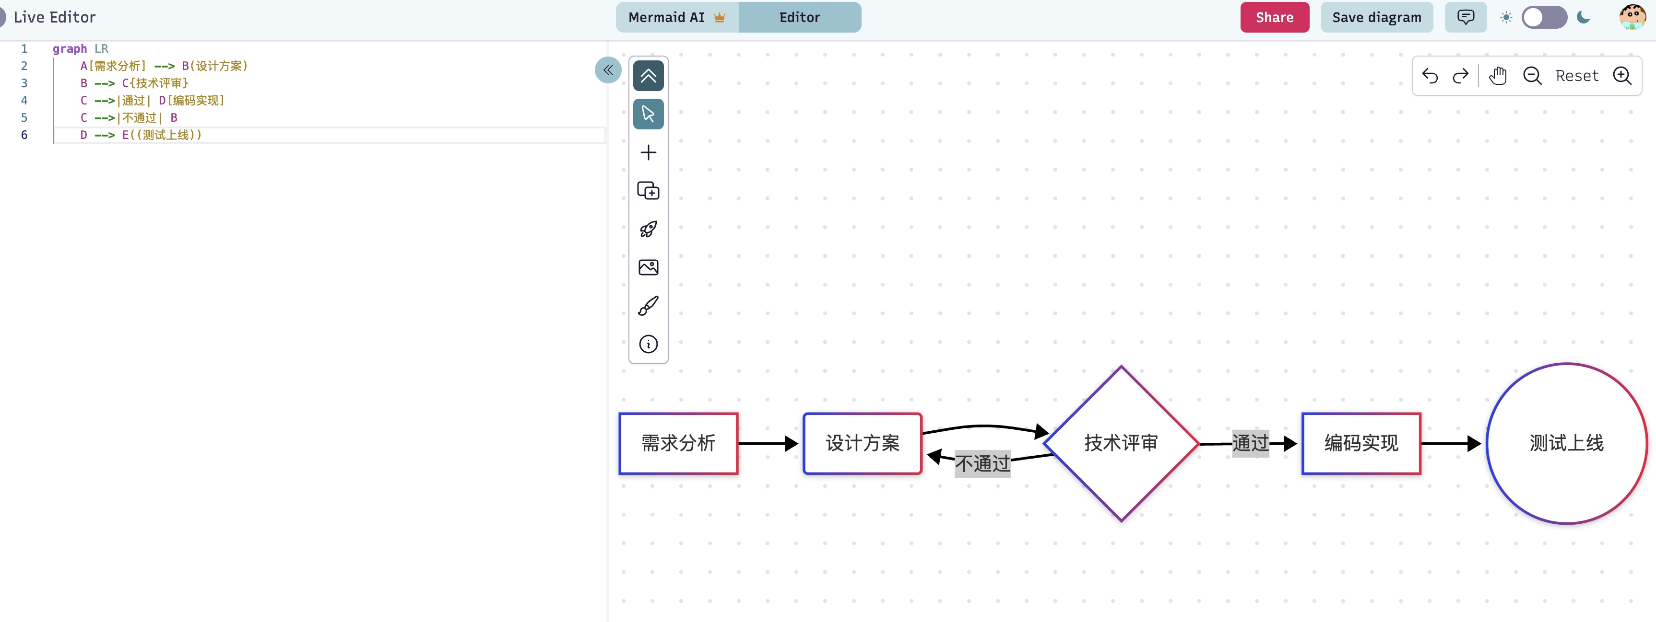Select the brush styling tool
The image size is (1656, 622).
648,306
